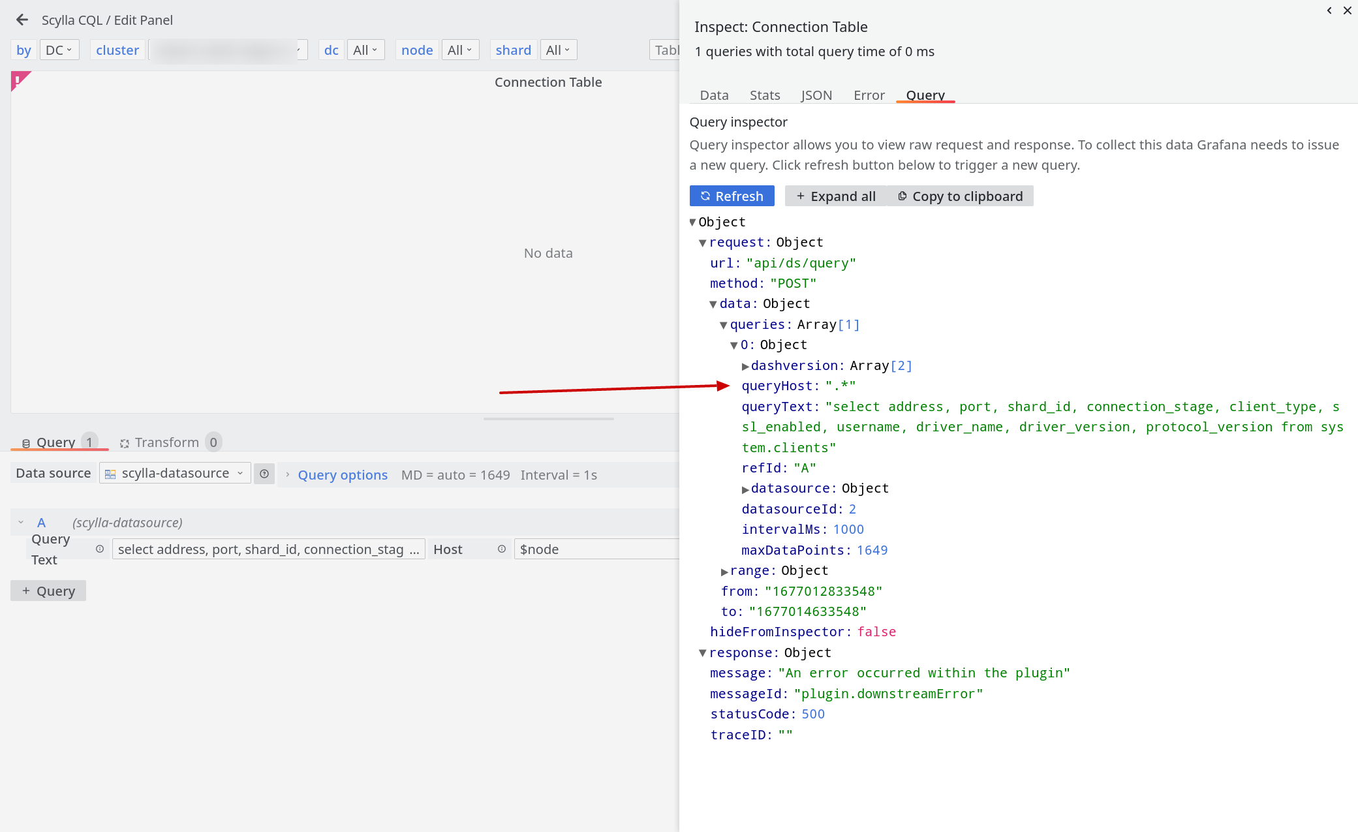The height and width of the screenshot is (832, 1358).
Task: Click the info icon beside the Host field
Action: click(501, 549)
